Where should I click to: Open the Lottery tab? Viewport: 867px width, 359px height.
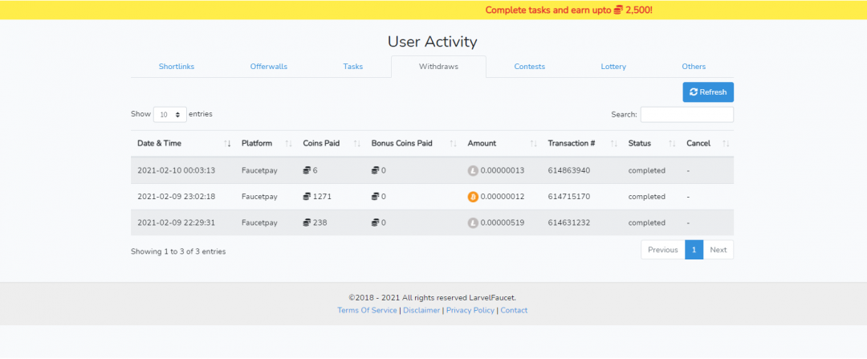613,67
